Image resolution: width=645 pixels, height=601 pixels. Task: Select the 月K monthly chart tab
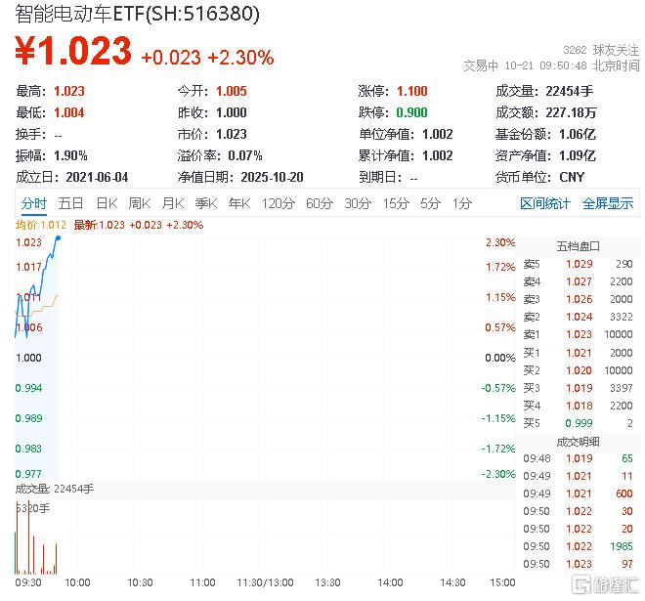[x=172, y=203]
